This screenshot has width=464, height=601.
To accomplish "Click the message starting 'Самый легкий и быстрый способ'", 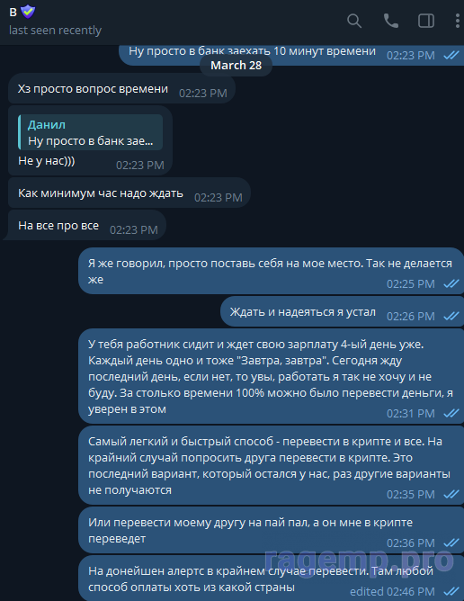I will click(x=271, y=465).
